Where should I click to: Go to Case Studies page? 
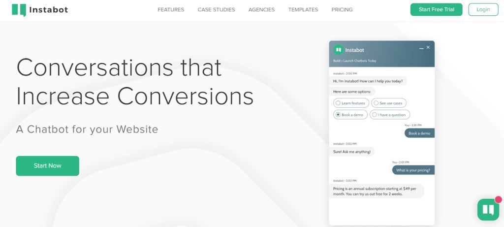click(x=216, y=9)
